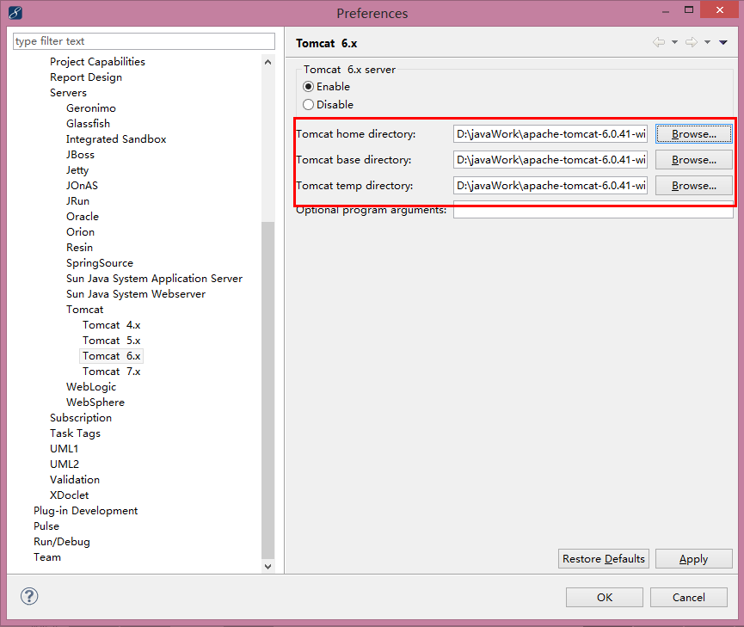Select Tomcat 5.x in tree
The image size is (744, 627).
[x=112, y=341]
